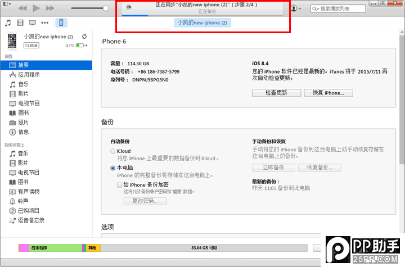This screenshot has height=267, width=405.
Task: Enable 给 iPhone 备份加密 checkbox
Action: coord(119,184)
